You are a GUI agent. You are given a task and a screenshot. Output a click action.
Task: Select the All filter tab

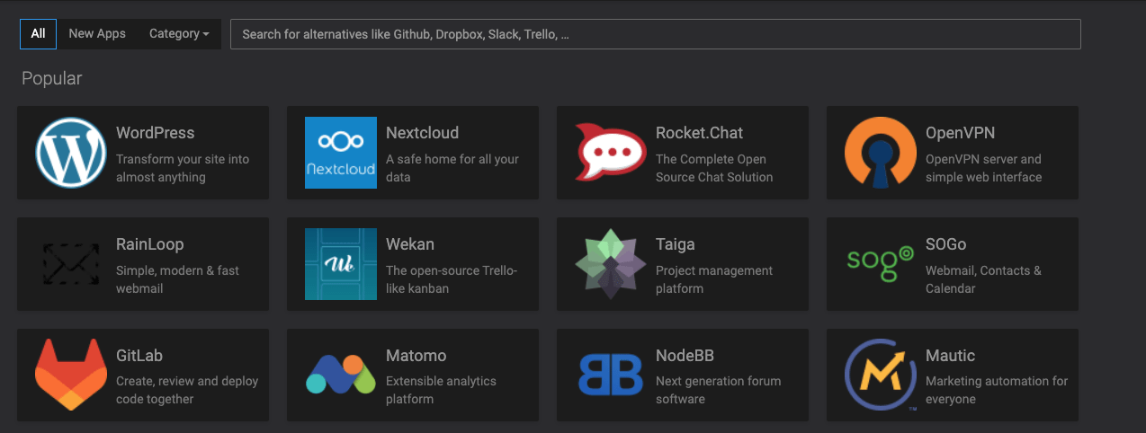(x=38, y=34)
